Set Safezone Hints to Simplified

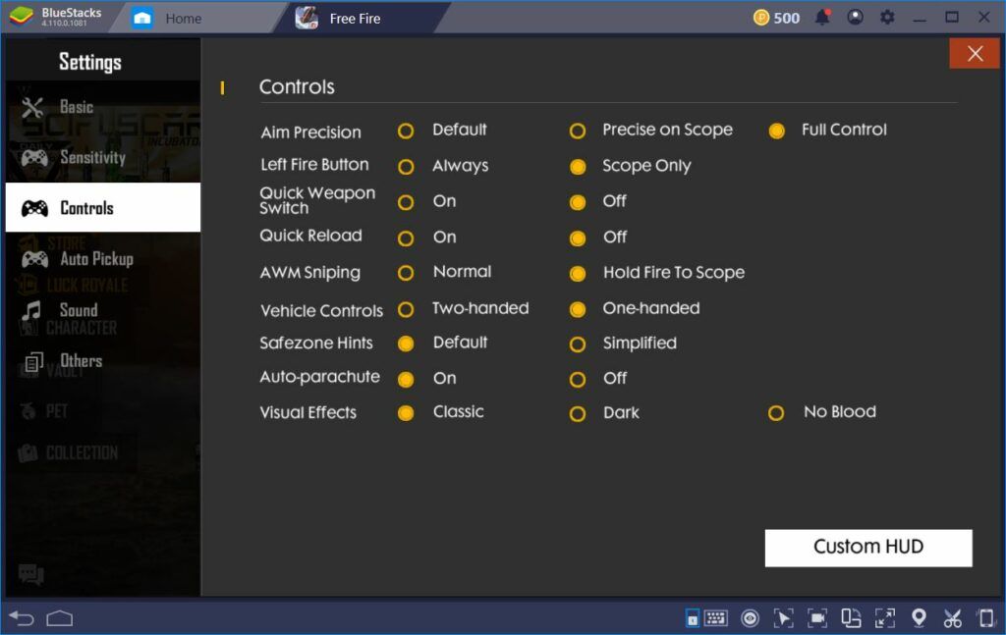point(578,344)
